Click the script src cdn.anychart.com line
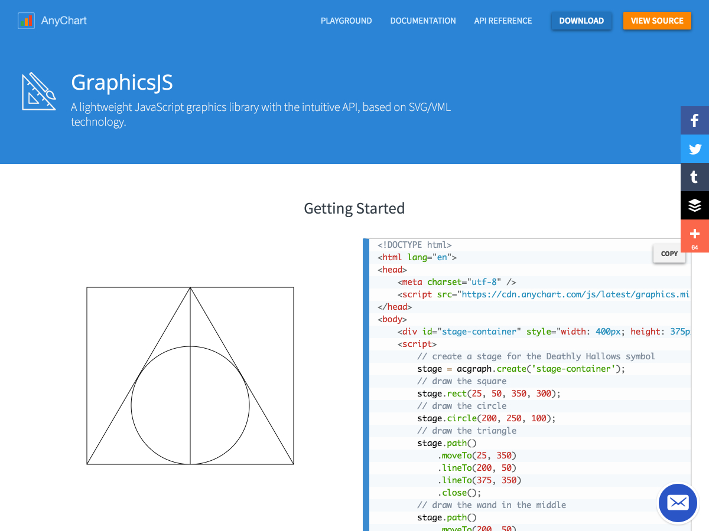The image size is (709, 531). click(x=544, y=294)
